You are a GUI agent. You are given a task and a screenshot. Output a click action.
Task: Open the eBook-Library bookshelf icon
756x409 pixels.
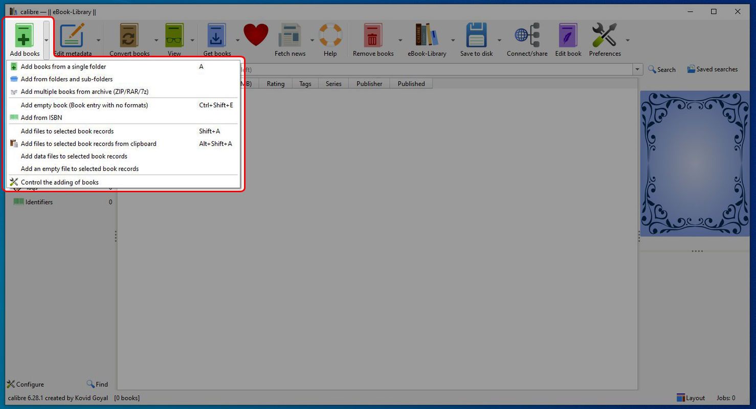coord(427,36)
